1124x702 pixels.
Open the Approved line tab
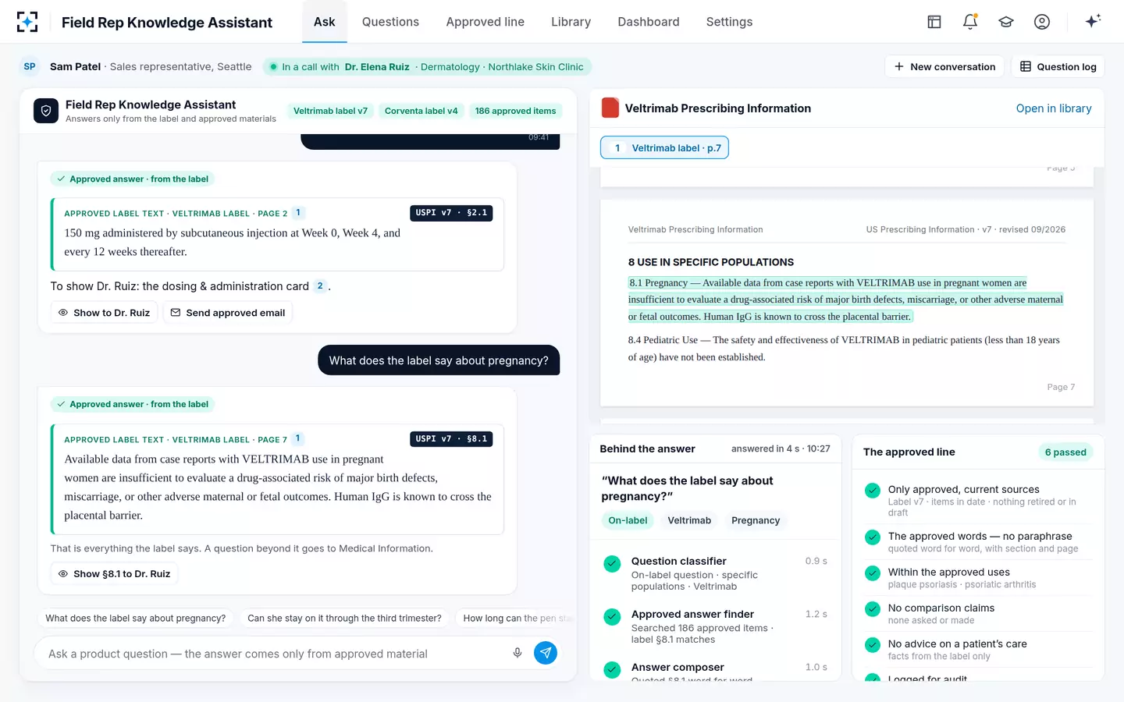tap(486, 22)
